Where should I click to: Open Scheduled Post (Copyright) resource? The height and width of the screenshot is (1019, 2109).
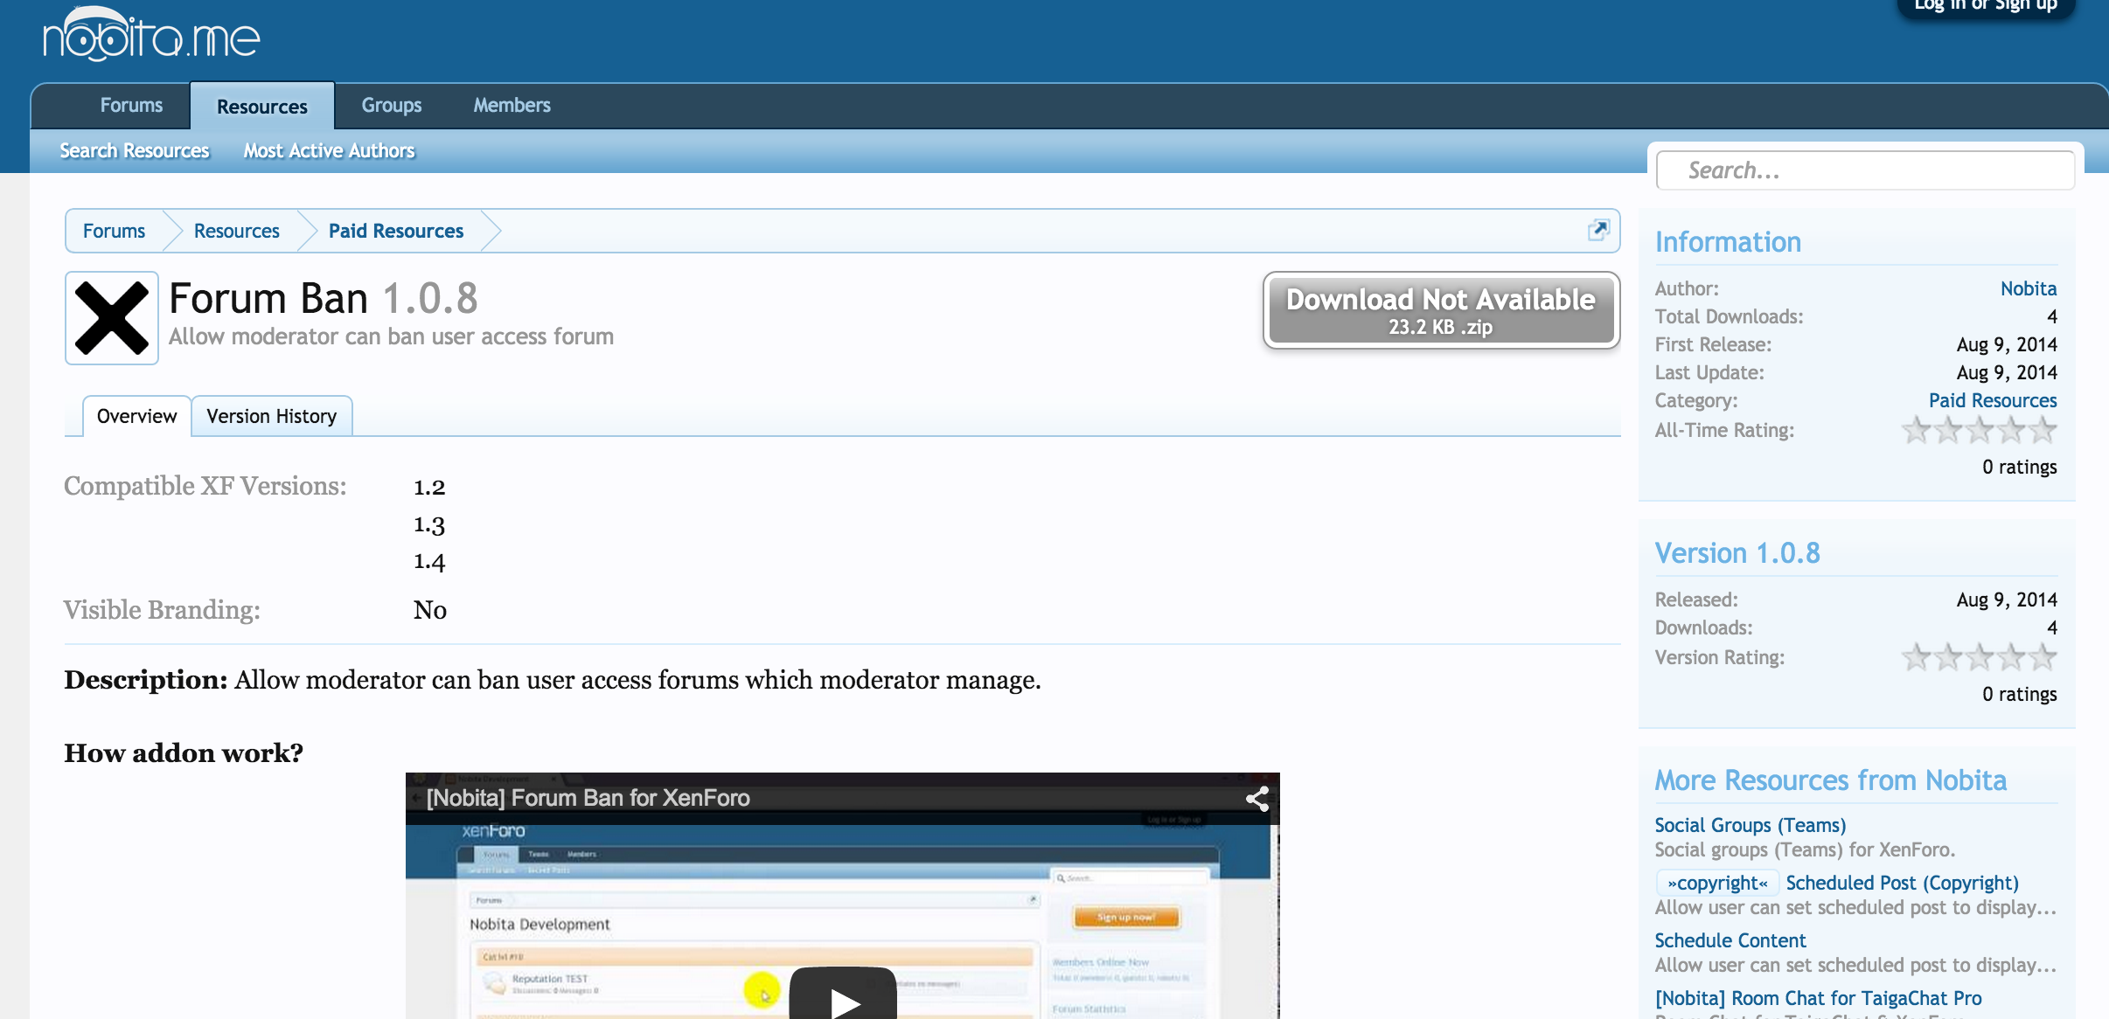[x=1902, y=883]
